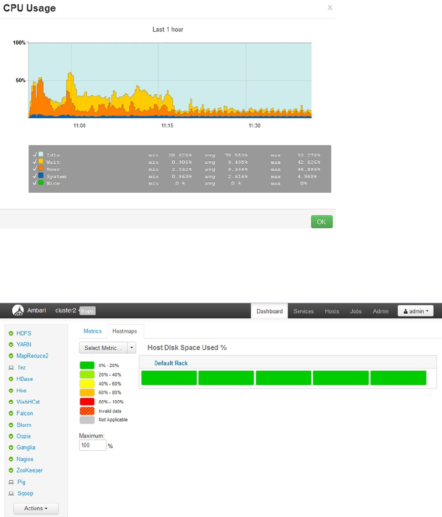Click the HDFS green status icon

click(11, 334)
